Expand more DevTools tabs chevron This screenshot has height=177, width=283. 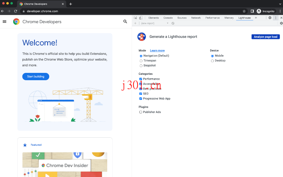256,18
